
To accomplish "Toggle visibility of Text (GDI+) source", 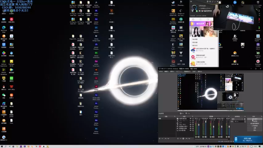I will 190,124.
